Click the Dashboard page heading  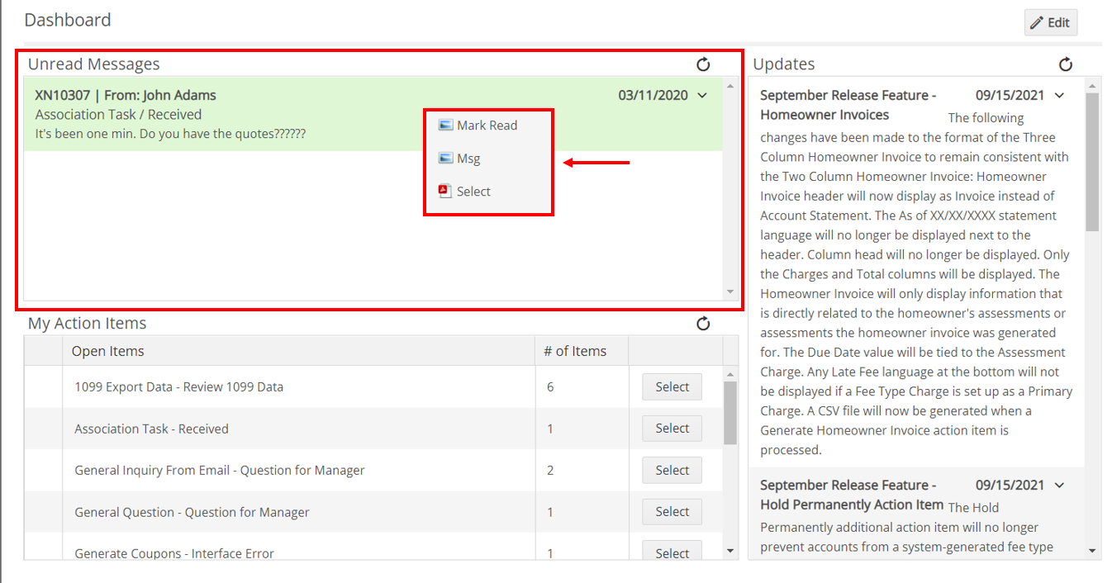coord(68,20)
